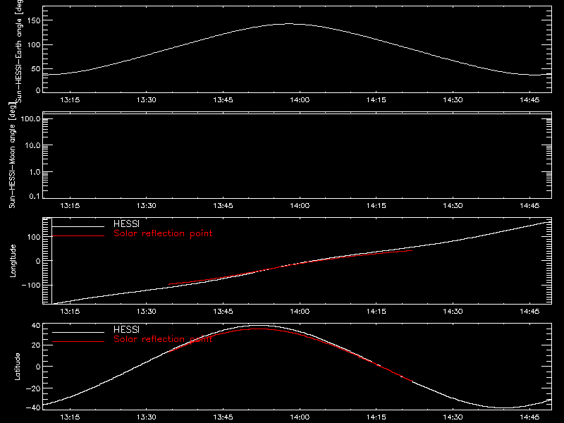564x423 pixels.
Task: Click 14:45 time label on Earth angle plot
Action: click(x=529, y=99)
